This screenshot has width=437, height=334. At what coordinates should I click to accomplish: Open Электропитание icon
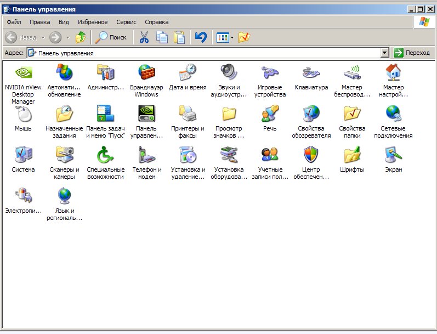[24, 195]
